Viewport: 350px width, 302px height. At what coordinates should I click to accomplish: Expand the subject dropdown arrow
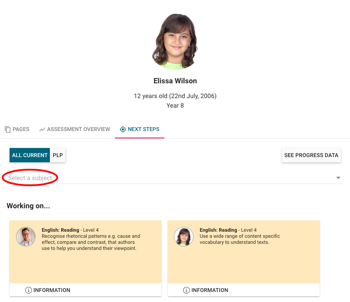pos(338,178)
